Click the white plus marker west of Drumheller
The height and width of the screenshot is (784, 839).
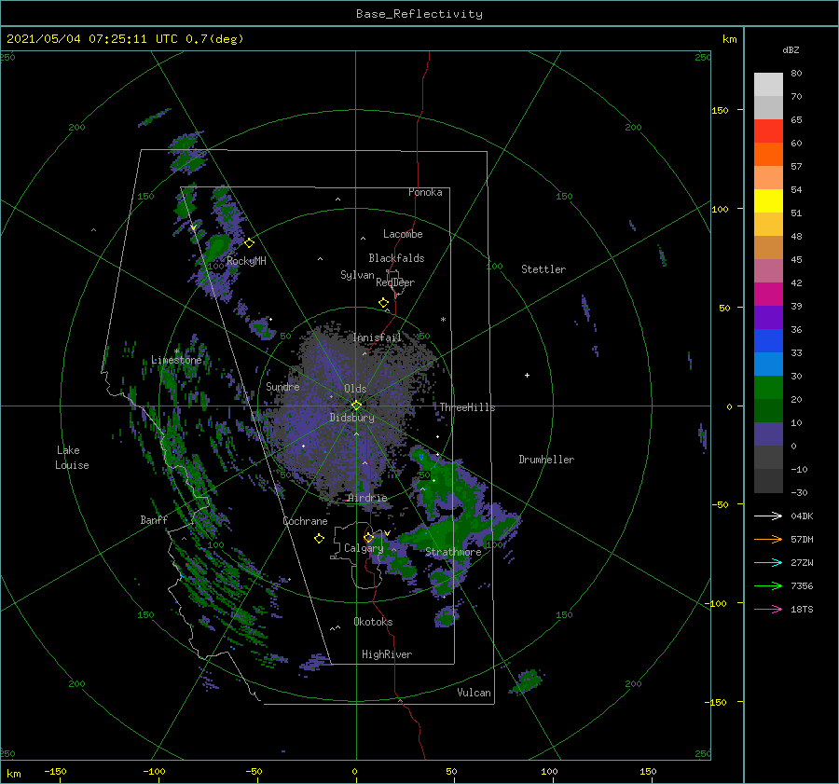click(x=527, y=375)
